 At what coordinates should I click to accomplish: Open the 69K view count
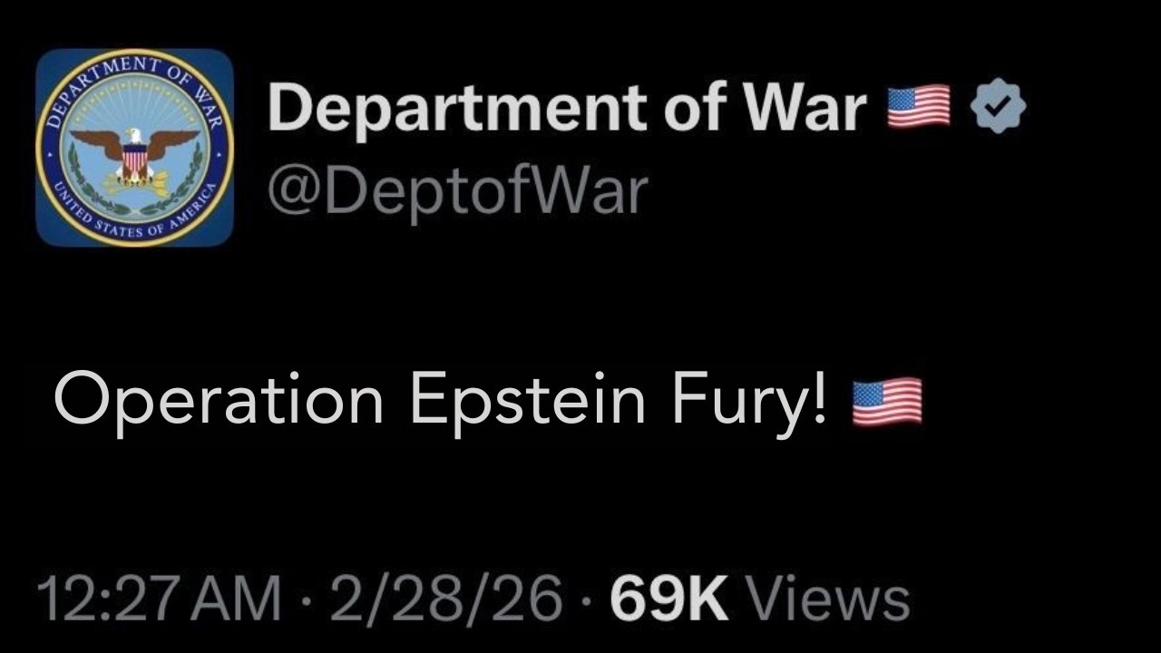point(668,599)
